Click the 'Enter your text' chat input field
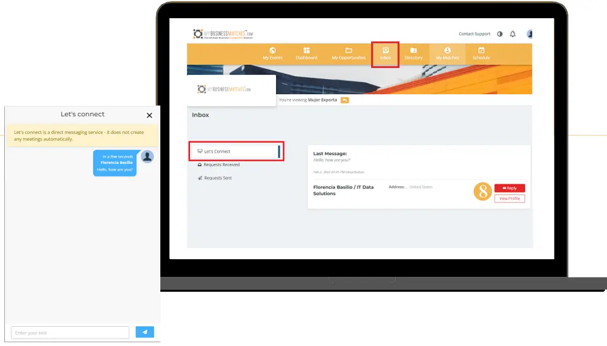607x346 pixels. 70,333
